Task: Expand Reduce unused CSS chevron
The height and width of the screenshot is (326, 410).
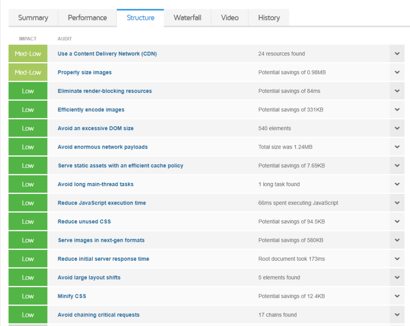Action: pos(397,221)
